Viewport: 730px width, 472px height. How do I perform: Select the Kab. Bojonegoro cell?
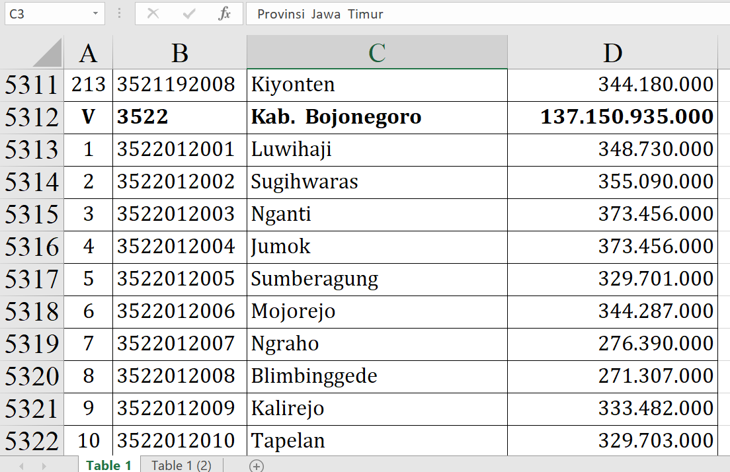pyautogui.click(x=377, y=118)
